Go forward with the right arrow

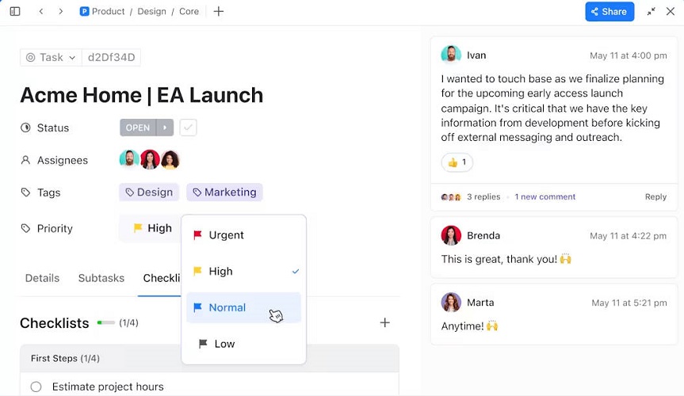click(x=61, y=11)
